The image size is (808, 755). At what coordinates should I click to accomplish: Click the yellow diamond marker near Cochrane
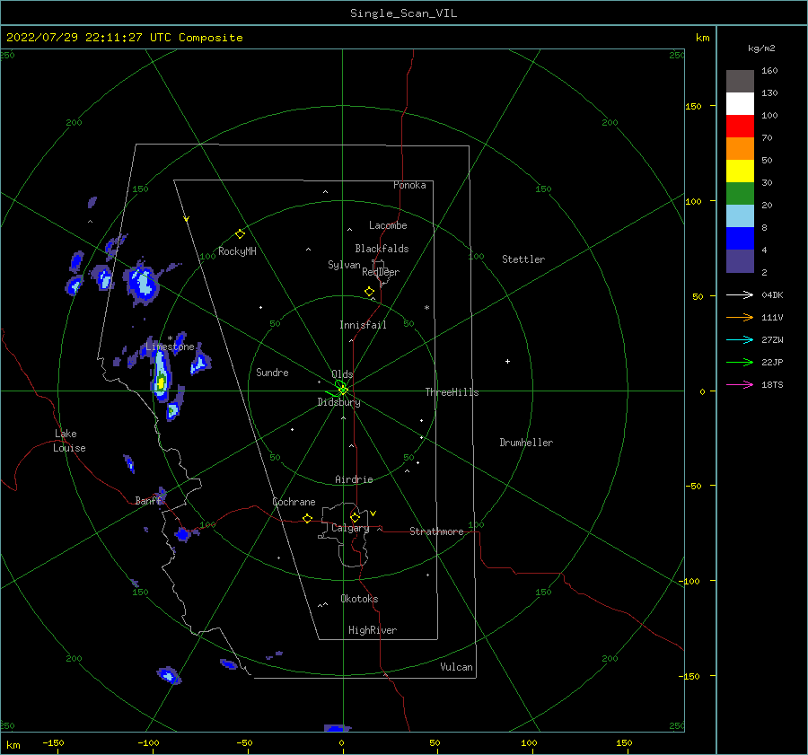tap(308, 519)
